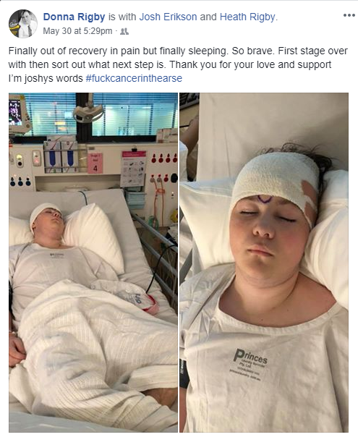Open left hospital bed photo

(x=93, y=263)
